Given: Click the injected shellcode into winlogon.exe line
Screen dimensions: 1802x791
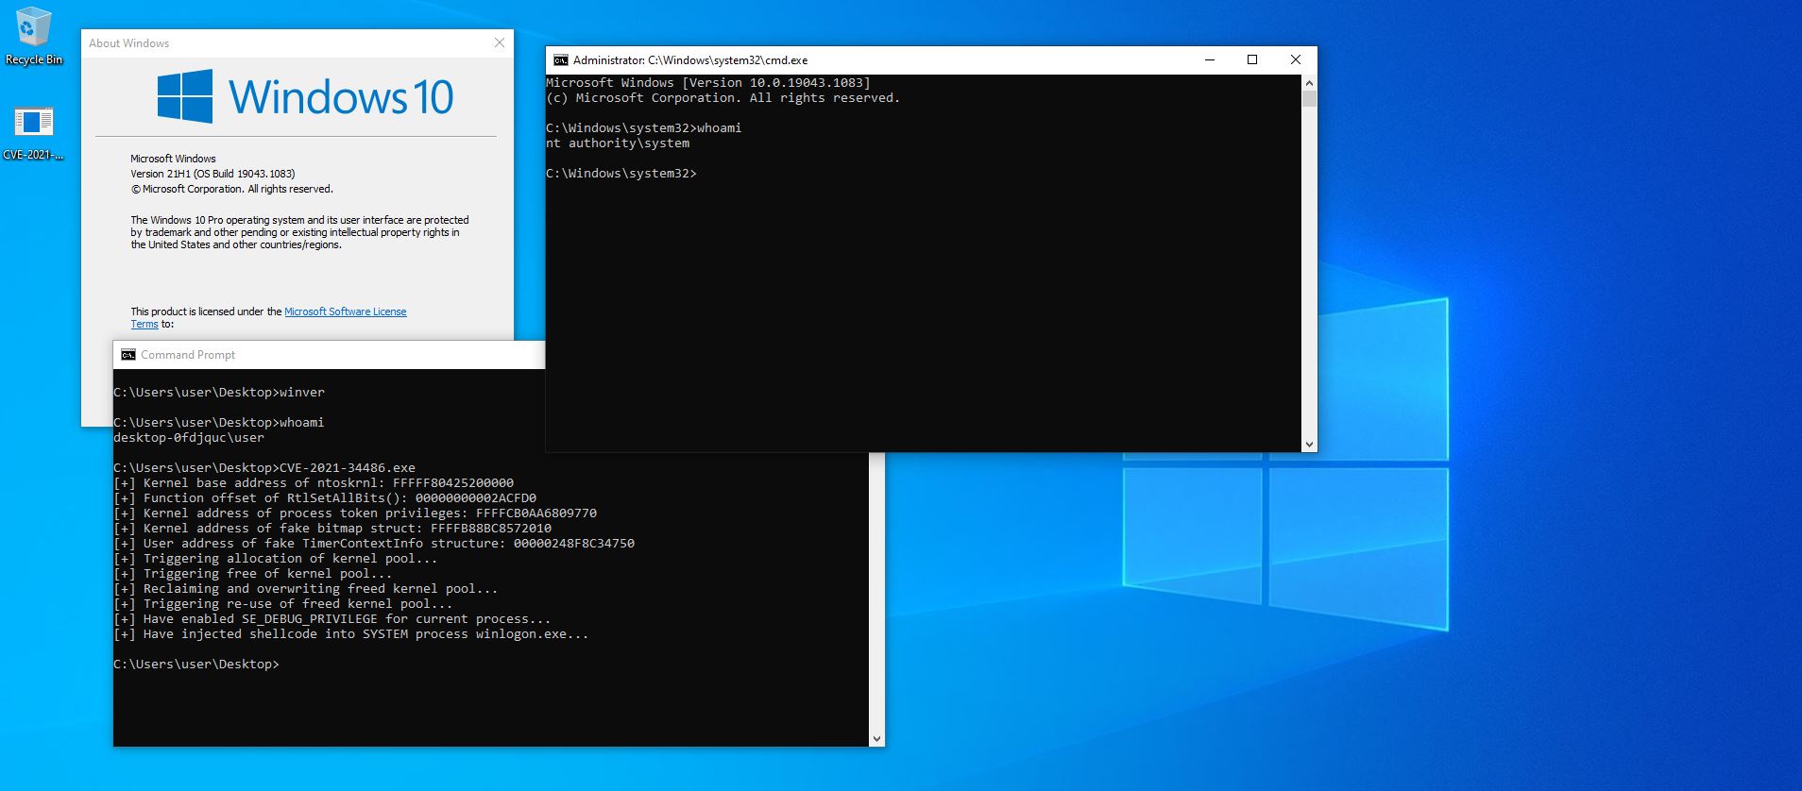Looking at the screenshot, I should (x=351, y=634).
